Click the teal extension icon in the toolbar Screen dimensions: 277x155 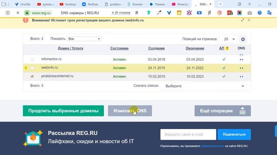point(149,12)
